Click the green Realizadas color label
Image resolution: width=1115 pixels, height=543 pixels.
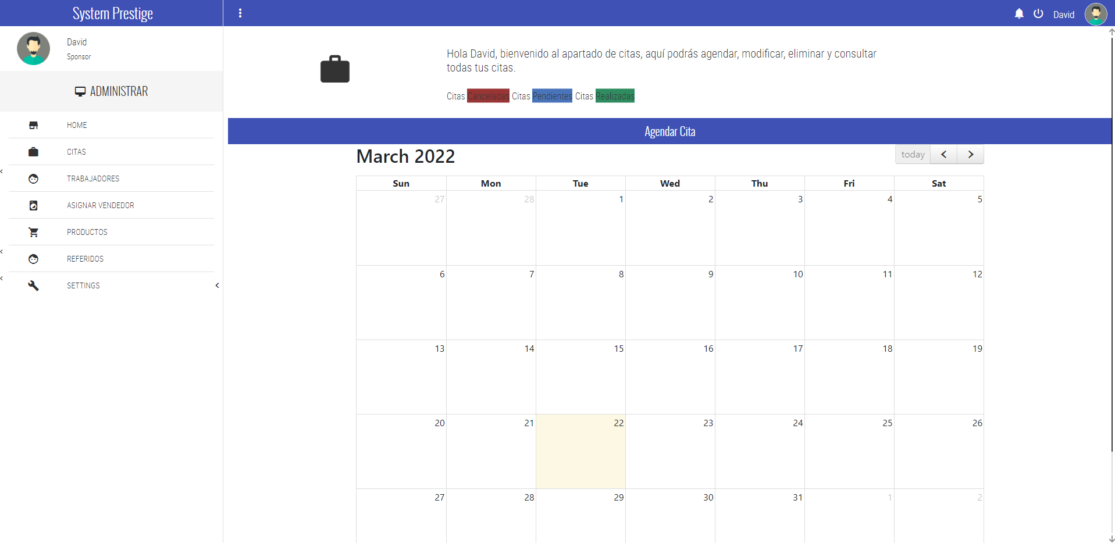(x=615, y=96)
